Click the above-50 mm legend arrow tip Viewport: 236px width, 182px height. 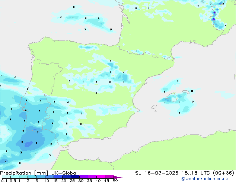point(118,177)
